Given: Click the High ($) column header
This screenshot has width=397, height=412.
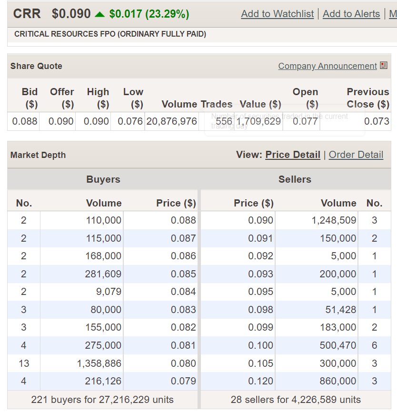Looking at the screenshot, I should (98, 98).
